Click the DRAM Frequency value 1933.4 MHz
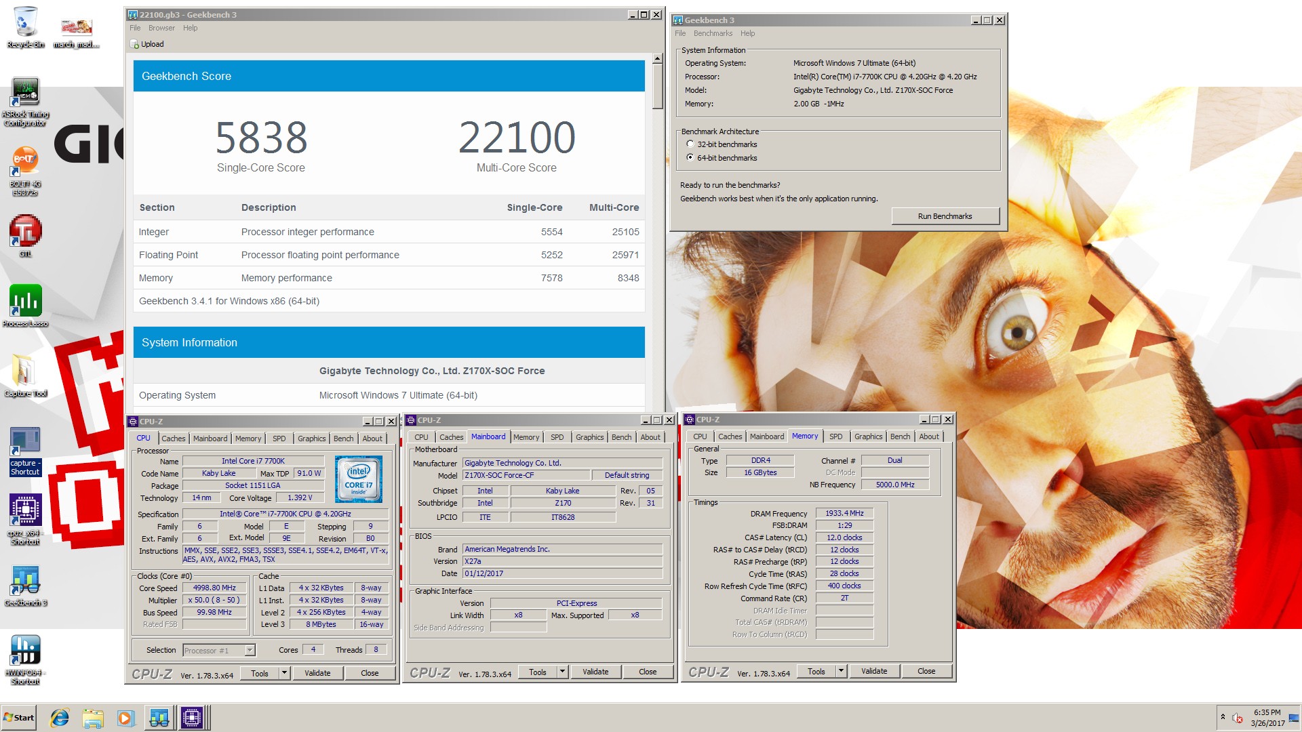 pyautogui.click(x=844, y=514)
